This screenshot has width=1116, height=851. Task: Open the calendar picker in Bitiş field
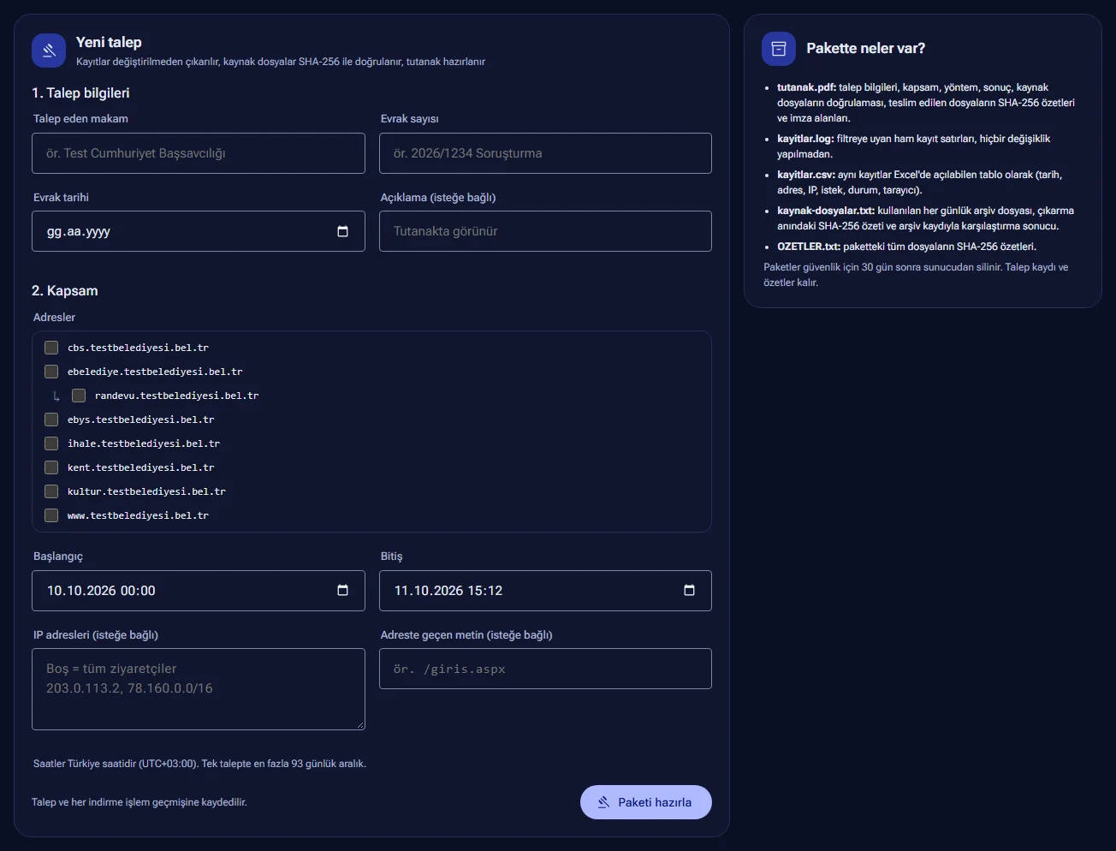coord(690,591)
